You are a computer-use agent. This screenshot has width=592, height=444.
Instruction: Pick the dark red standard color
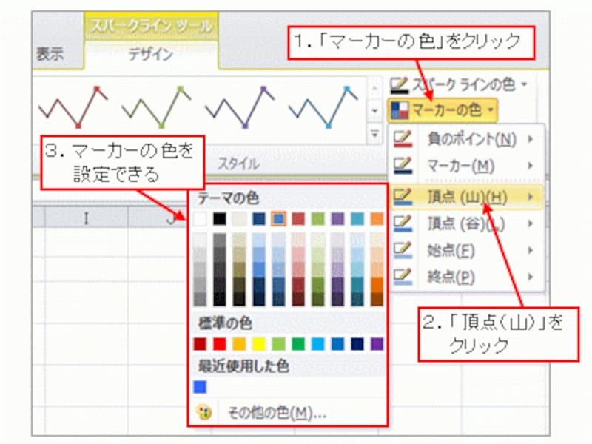[x=200, y=344]
